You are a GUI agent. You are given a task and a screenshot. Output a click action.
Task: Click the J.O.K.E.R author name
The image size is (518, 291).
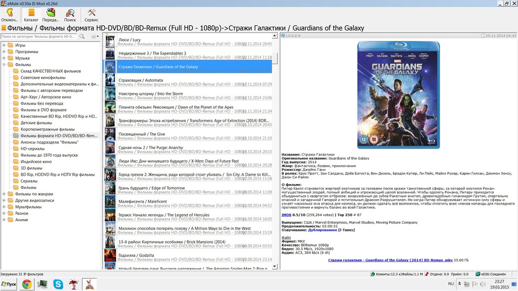[293, 36]
